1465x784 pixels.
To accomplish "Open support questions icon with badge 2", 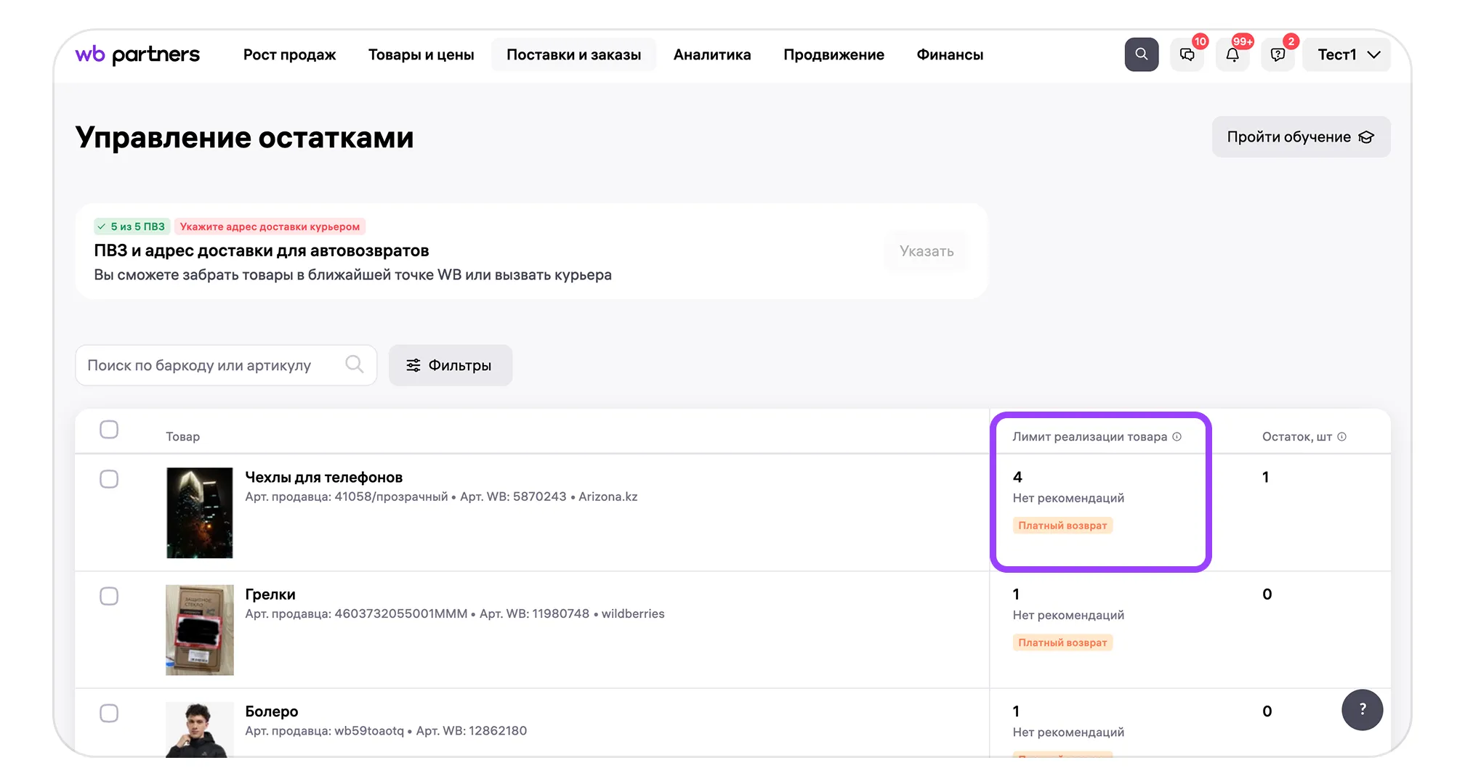I will click(x=1278, y=55).
